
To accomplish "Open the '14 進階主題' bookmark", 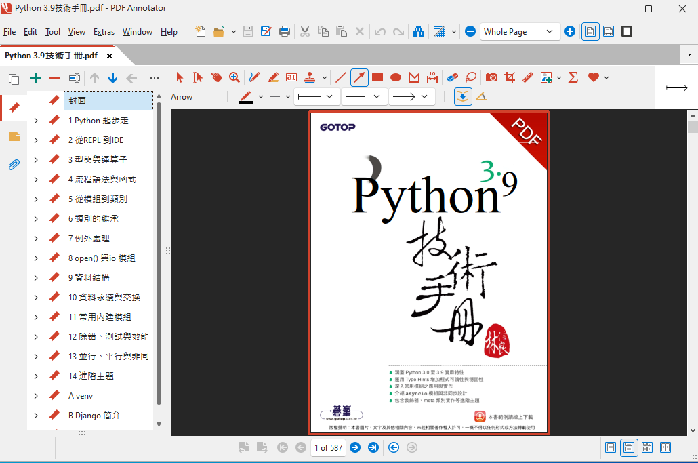I will (91, 376).
